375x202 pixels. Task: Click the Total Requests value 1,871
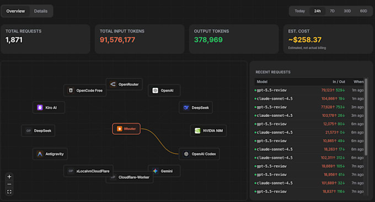coord(14,40)
